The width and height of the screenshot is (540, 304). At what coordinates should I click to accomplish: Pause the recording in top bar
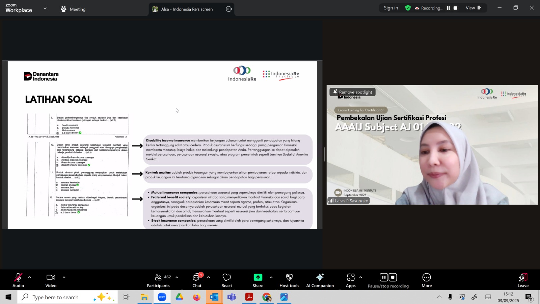tap(448, 8)
